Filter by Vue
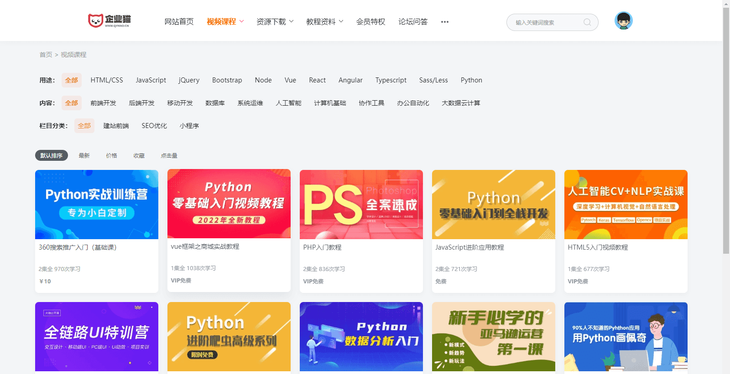The width and height of the screenshot is (730, 374). pos(290,80)
